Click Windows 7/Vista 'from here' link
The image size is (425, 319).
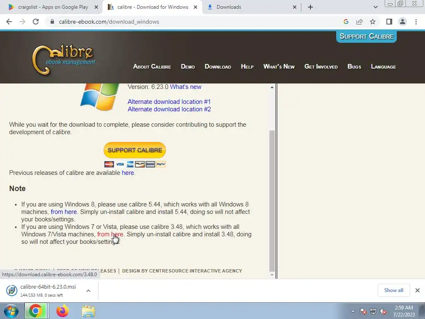(x=110, y=234)
